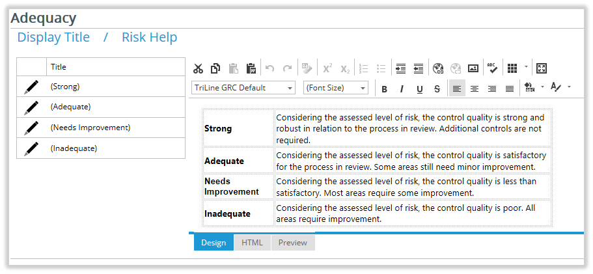593x274 pixels.
Task: Switch to the Design tab
Action: pyautogui.click(x=214, y=242)
